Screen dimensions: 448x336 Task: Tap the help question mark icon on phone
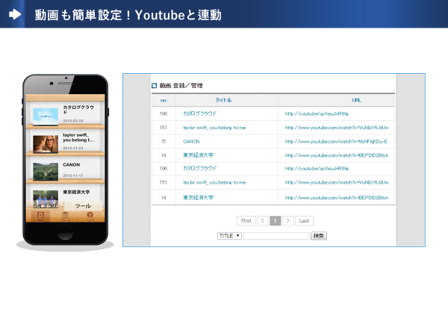click(90, 217)
